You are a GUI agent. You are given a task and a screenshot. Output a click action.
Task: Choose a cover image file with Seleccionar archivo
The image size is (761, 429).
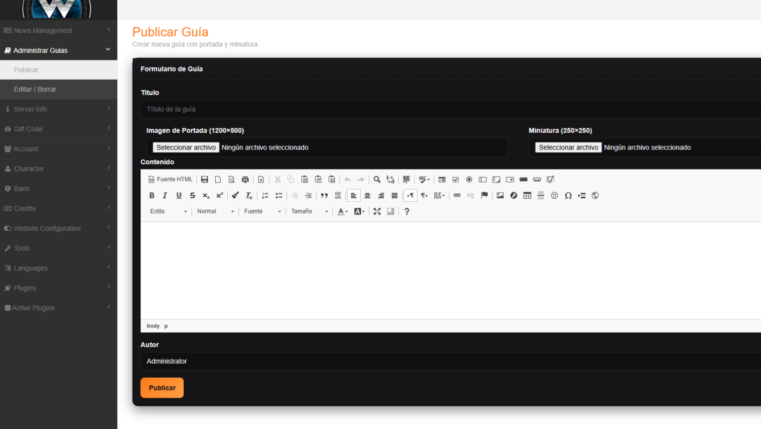[x=186, y=147]
